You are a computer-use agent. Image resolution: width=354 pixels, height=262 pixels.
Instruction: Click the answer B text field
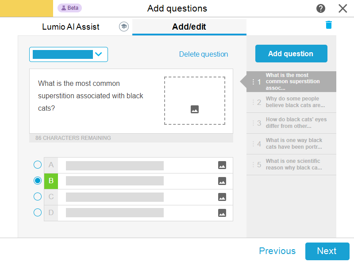coord(115,181)
